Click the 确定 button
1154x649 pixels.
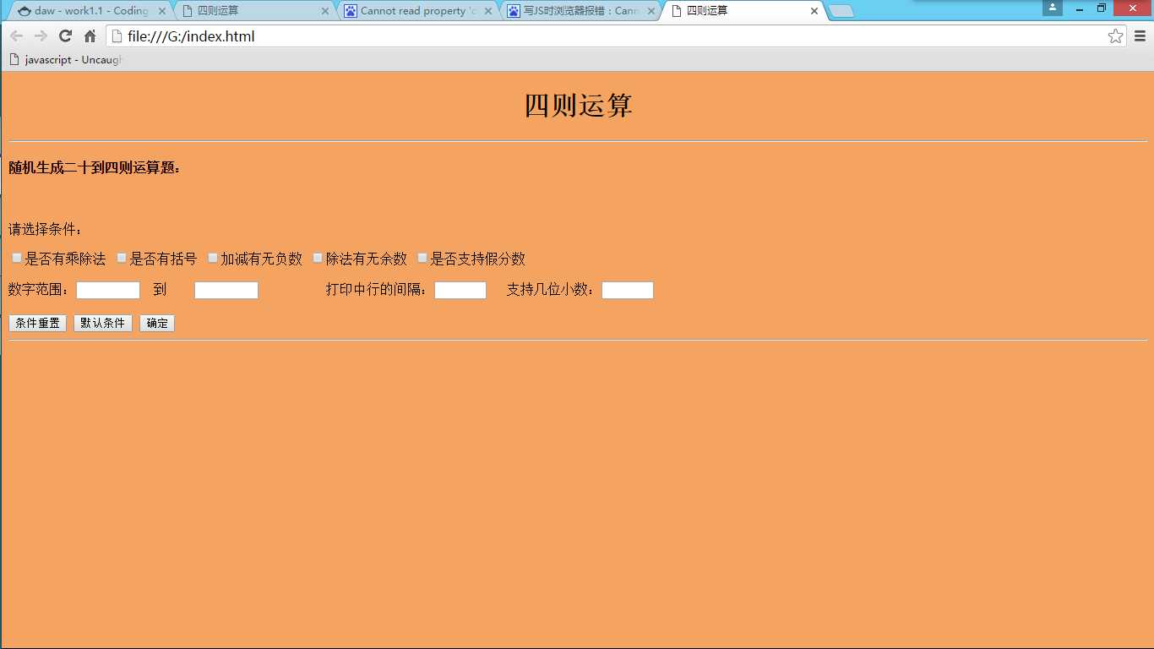point(157,323)
